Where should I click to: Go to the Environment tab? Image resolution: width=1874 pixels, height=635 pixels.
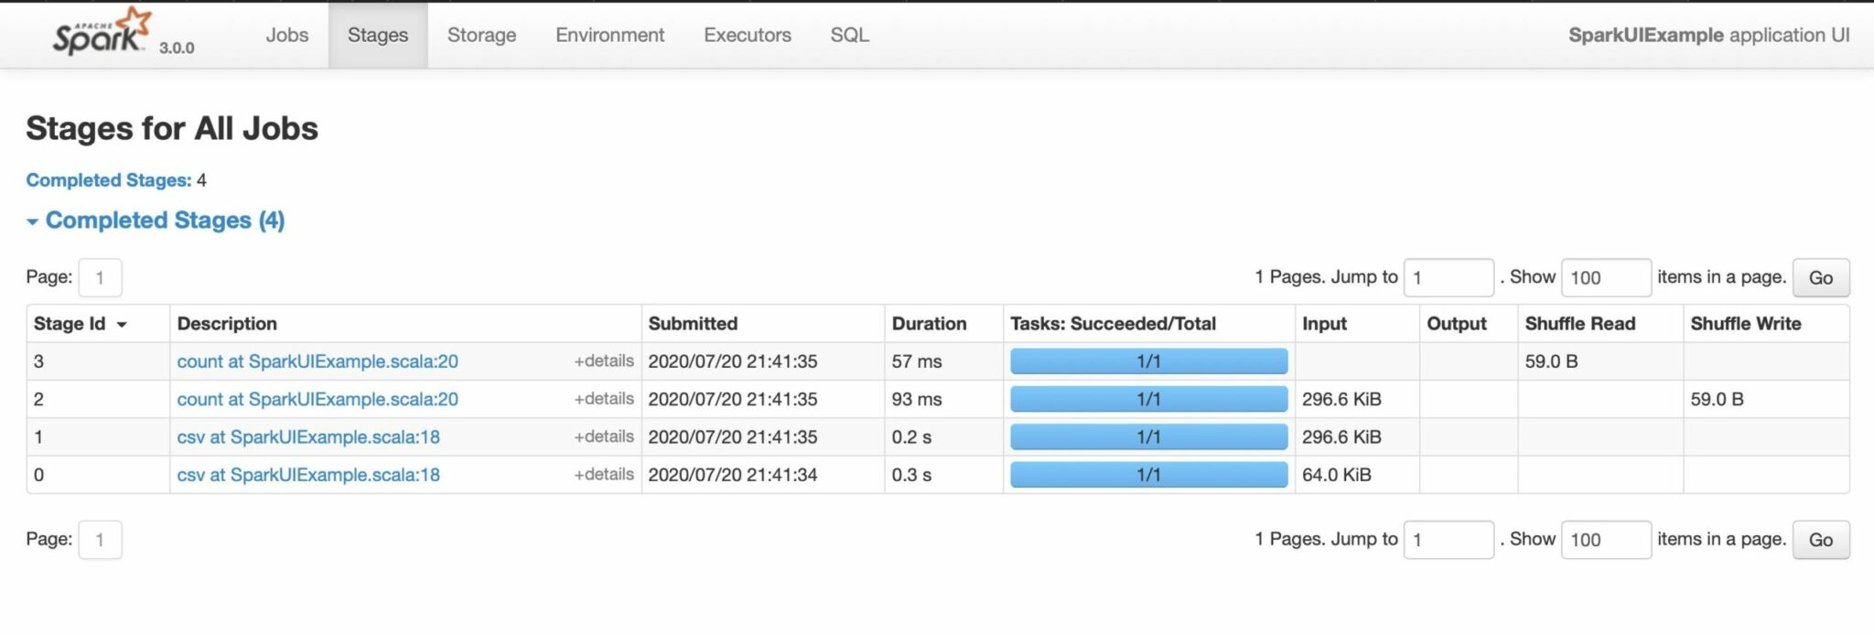coord(609,35)
